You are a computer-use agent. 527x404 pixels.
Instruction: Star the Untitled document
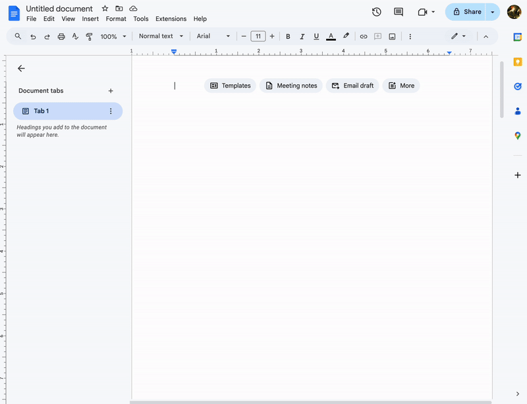click(x=105, y=9)
